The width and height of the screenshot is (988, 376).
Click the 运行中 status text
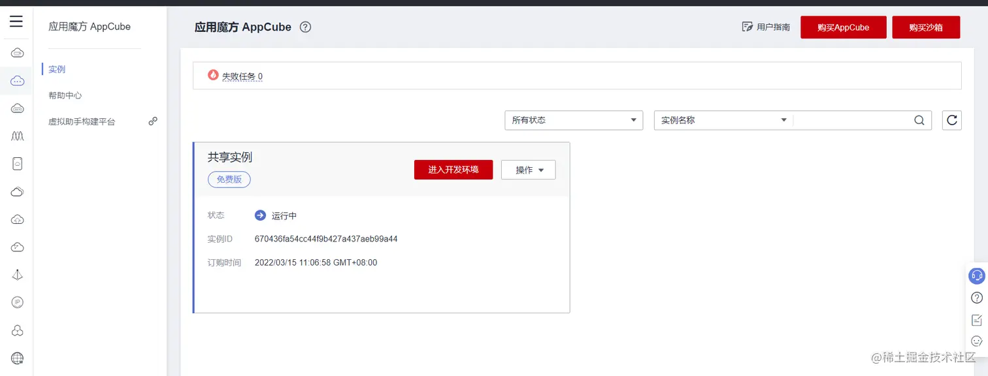pyautogui.click(x=284, y=215)
